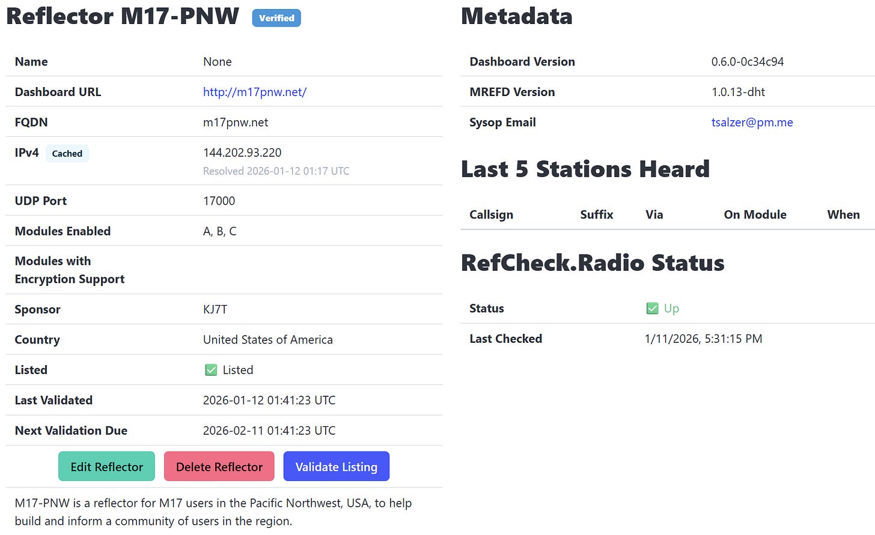The height and width of the screenshot is (535, 875).
Task: Click the Cached badge beside IPv4
Action: pos(67,154)
